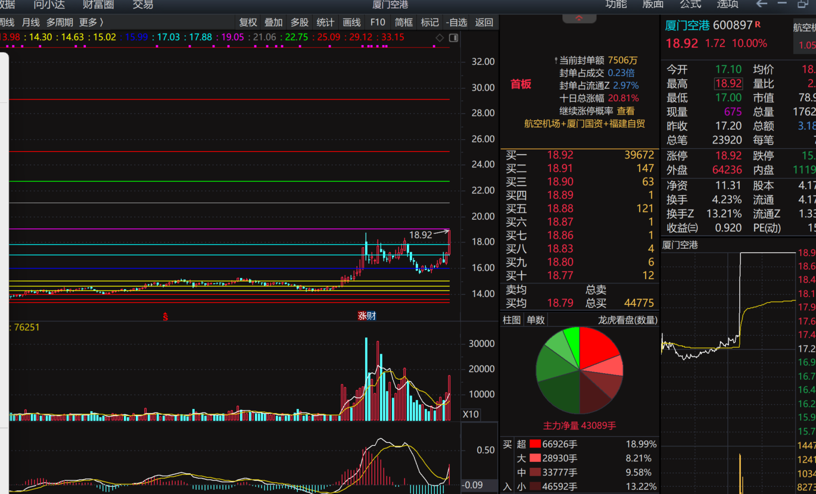The width and height of the screenshot is (816, 494).
Task: Click the 18.92 price annotation on the chart
Action: click(x=421, y=235)
